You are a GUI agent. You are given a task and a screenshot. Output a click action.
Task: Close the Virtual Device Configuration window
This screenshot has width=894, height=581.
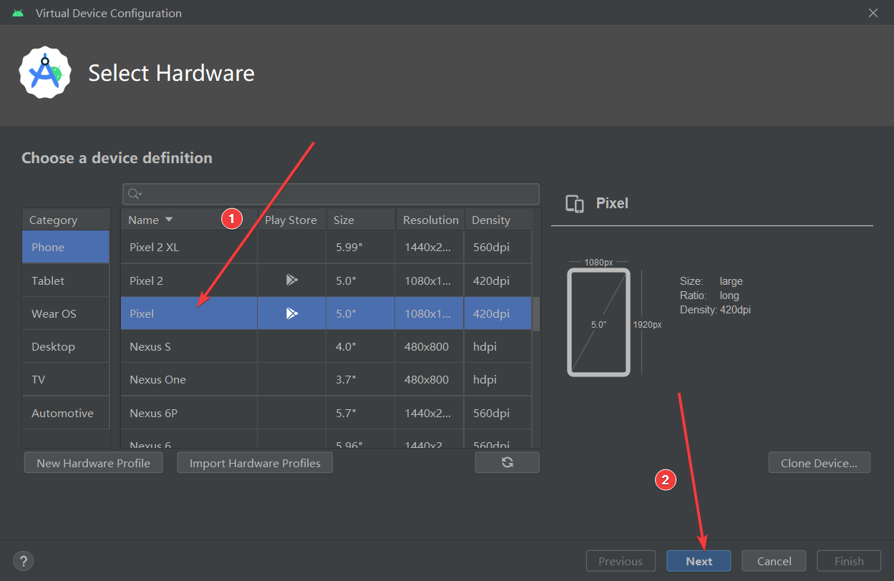873,13
